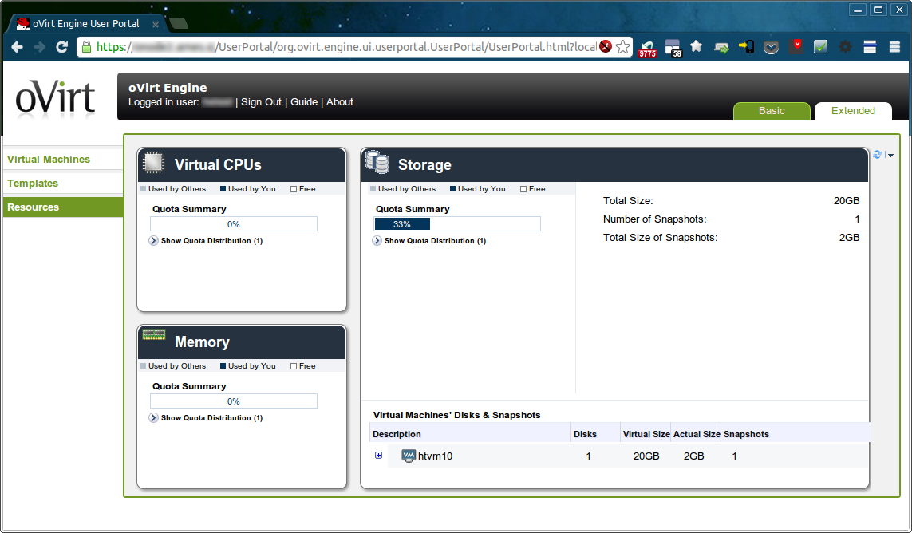Bookmark the page with the star icon
Viewport: 912px width, 533px height.
pos(622,47)
